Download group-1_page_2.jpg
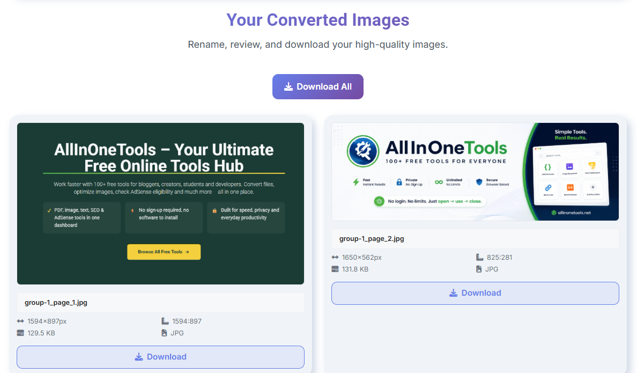The height and width of the screenshot is (373, 637). point(475,293)
